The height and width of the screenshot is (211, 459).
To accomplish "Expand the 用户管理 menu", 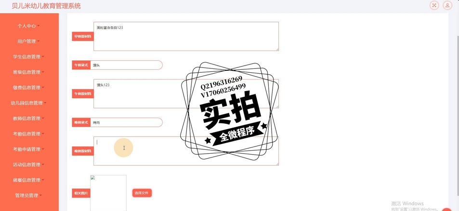I will 28,41.
